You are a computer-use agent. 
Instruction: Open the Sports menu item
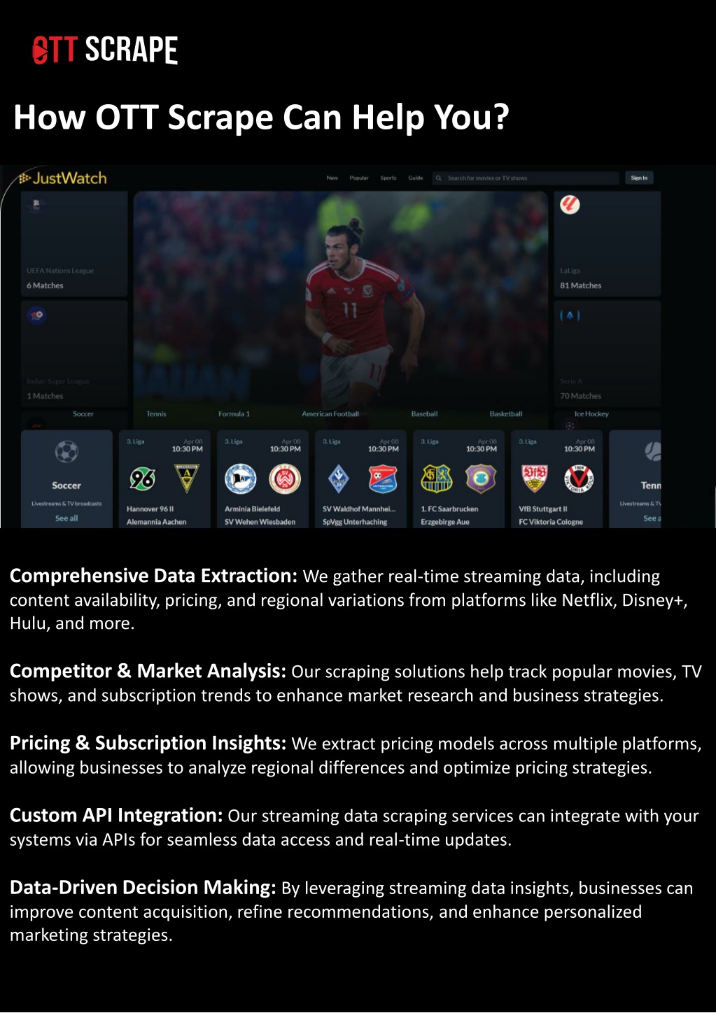tap(388, 178)
